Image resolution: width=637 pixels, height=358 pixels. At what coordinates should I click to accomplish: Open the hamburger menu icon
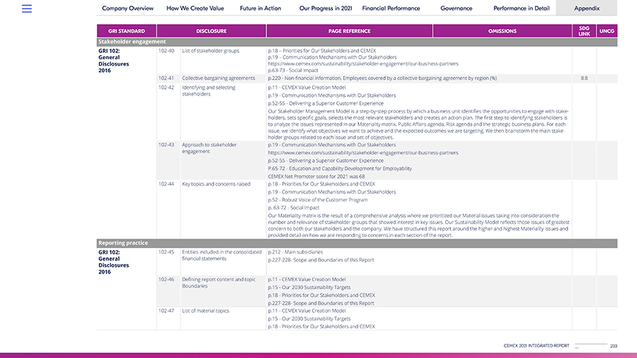click(x=27, y=9)
